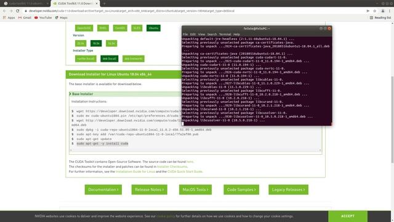The height and width of the screenshot is (222, 394).
Task: Open the Chrome profile avatar icon
Action: [x=383, y=11]
